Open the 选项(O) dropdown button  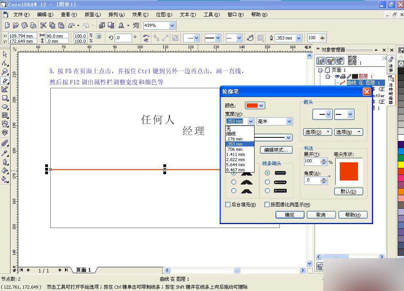pyautogui.click(x=318, y=132)
